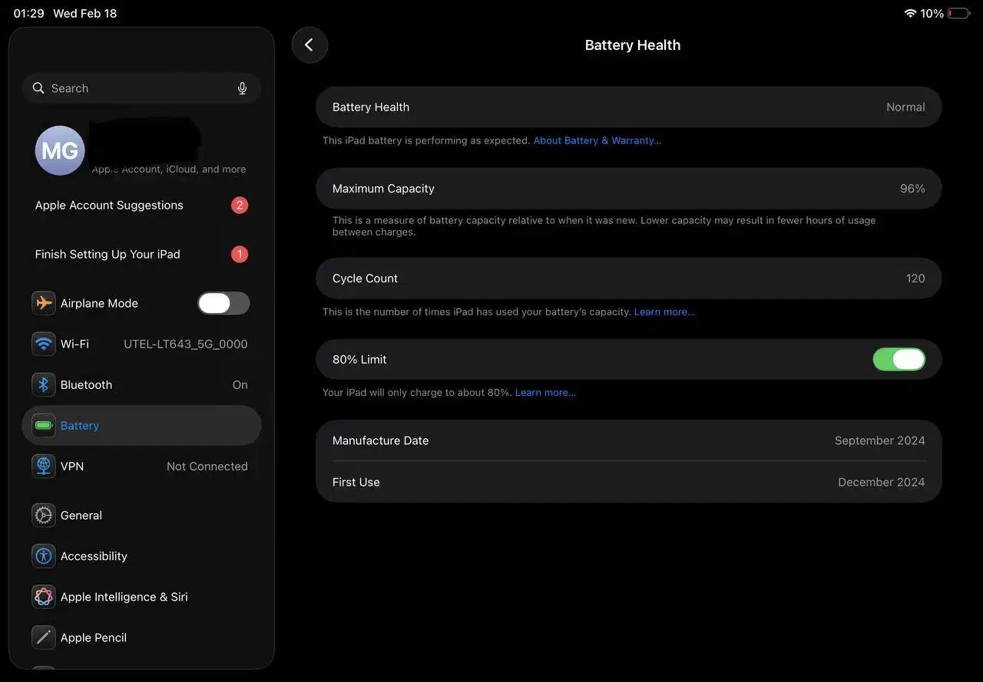Tap the Bluetooth icon in sidebar
983x682 pixels.
pyautogui.click(x=44, y=384)
